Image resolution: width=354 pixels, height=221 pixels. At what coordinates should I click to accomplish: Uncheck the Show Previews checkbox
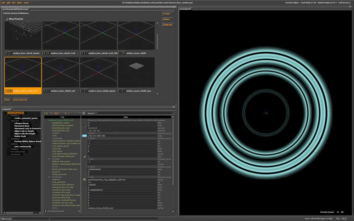click(7, 19)
